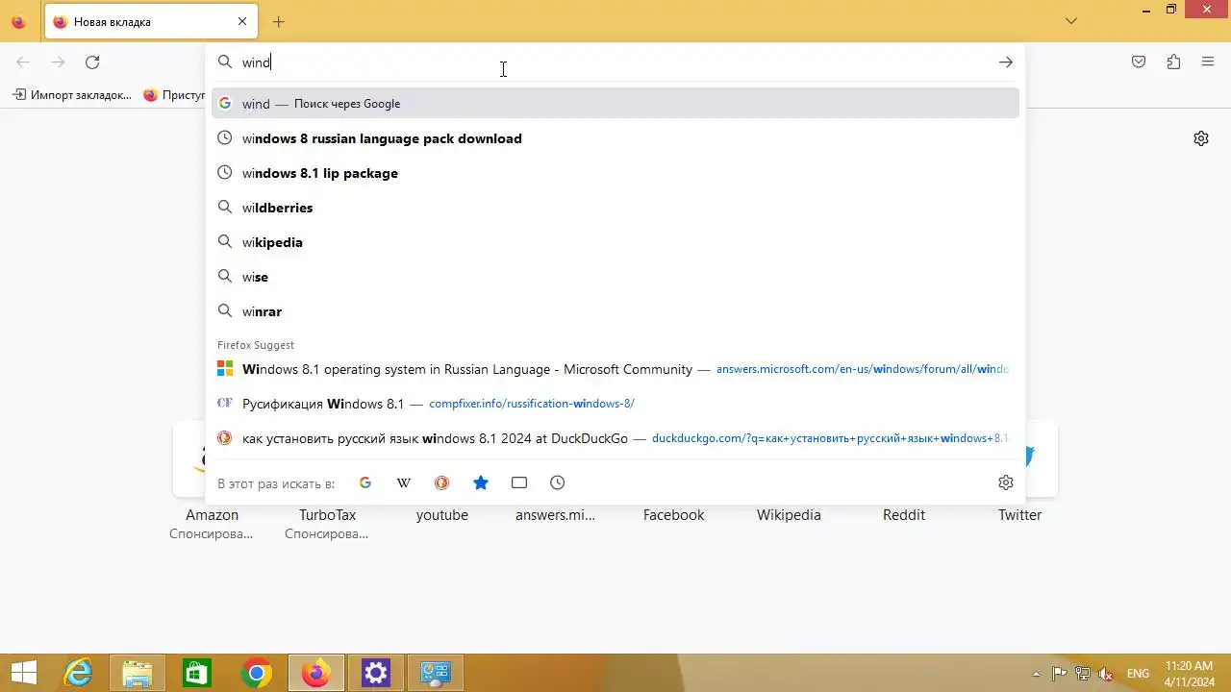Open Control Panel taskbar icon
Screen dimensions: 1231x692
[436, 673]
